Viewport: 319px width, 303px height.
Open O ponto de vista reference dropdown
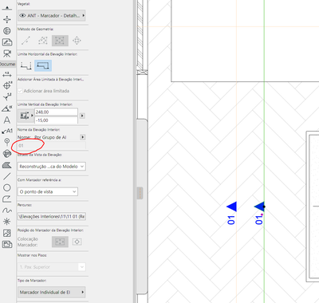[x=48, y=191]
